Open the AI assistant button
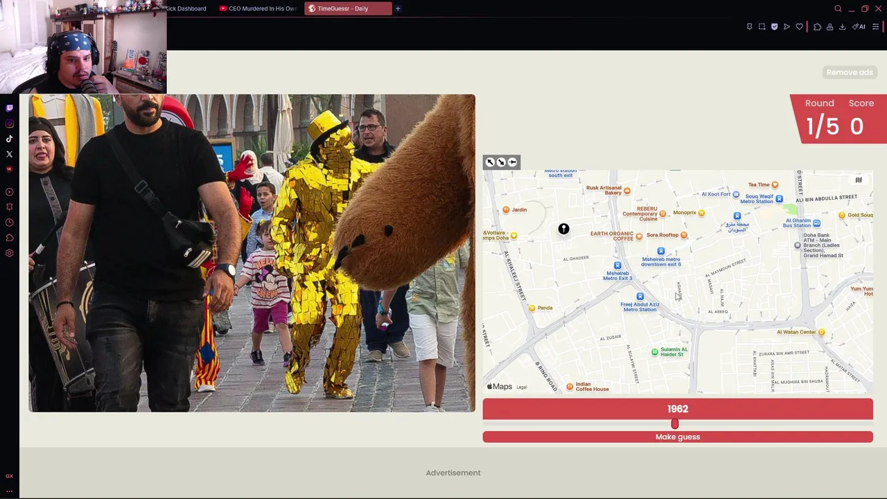This screenshot has height=499, width=887. pyautogui.click(x=859, y=27)
